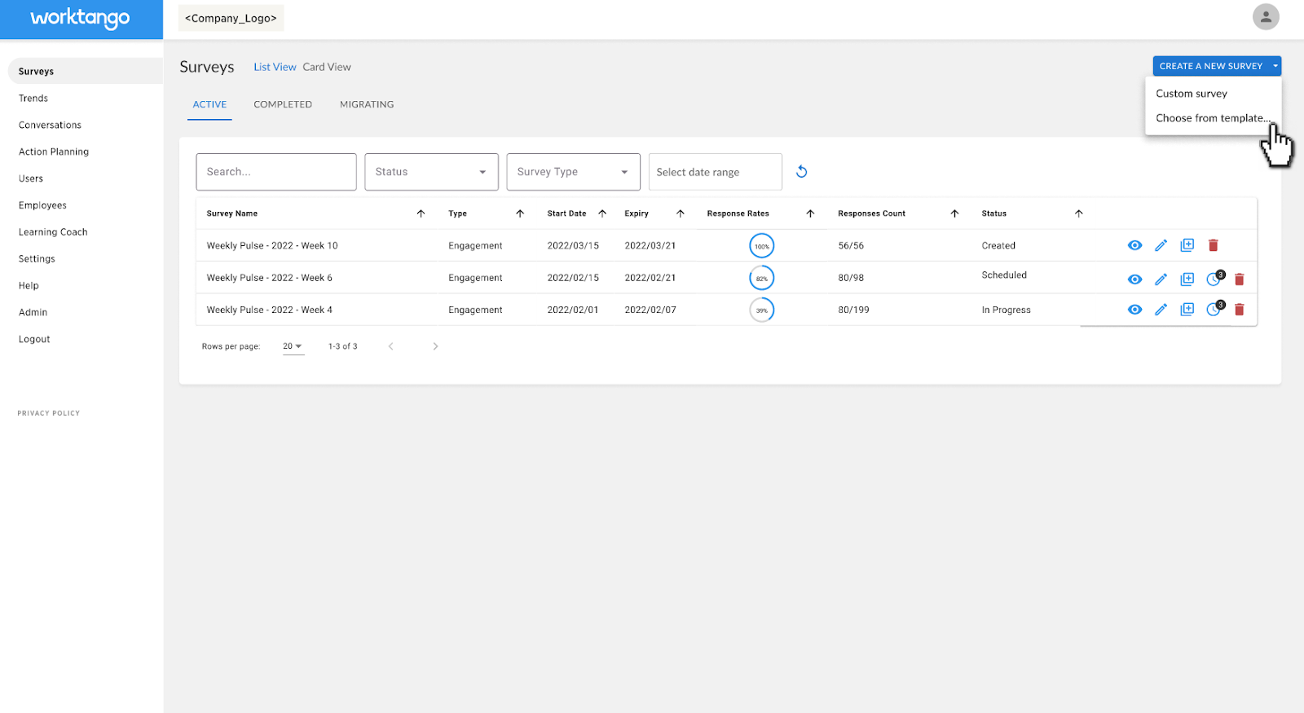Sort by Type column arrow
1304x713 pixels.
pyautogui.click(x=520, y=213)
